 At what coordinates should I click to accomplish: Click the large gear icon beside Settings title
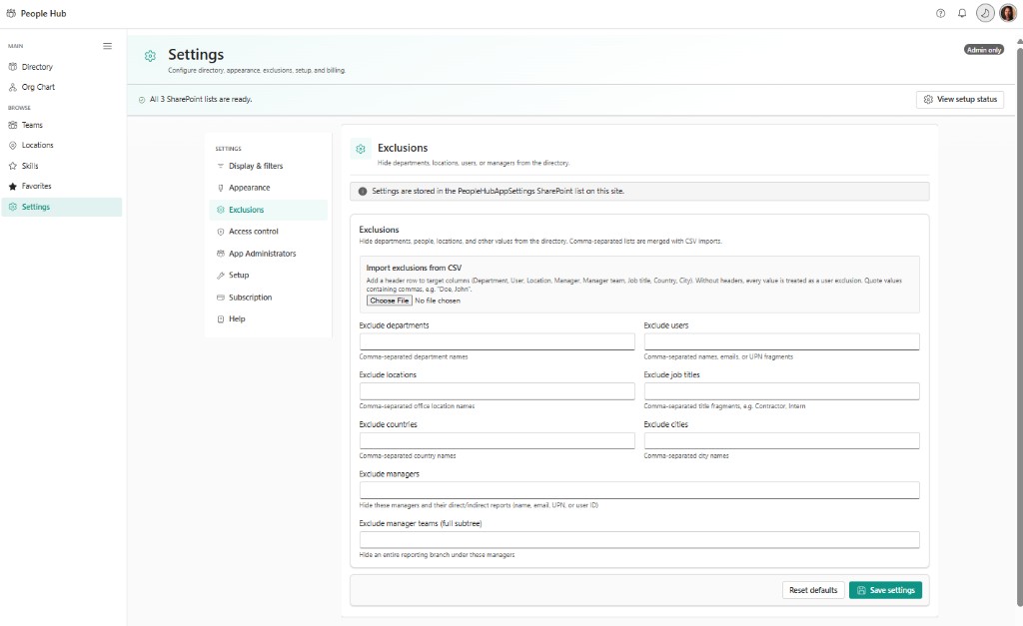pyautogui.click(x=150, y=56)
